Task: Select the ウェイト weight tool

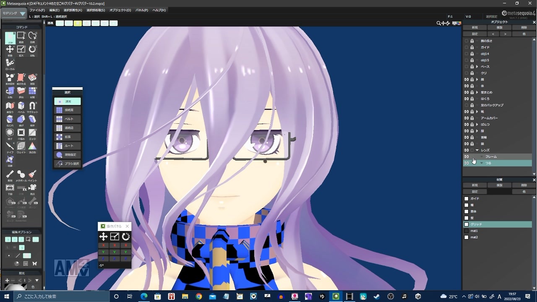Action: (21, 148)
